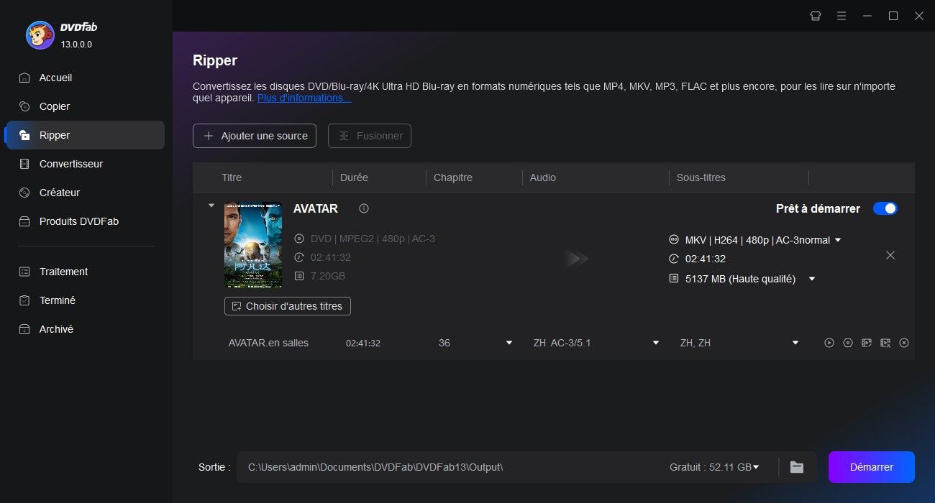
Task: Click the 7.20GB source size text
Action: click(328, 276)
